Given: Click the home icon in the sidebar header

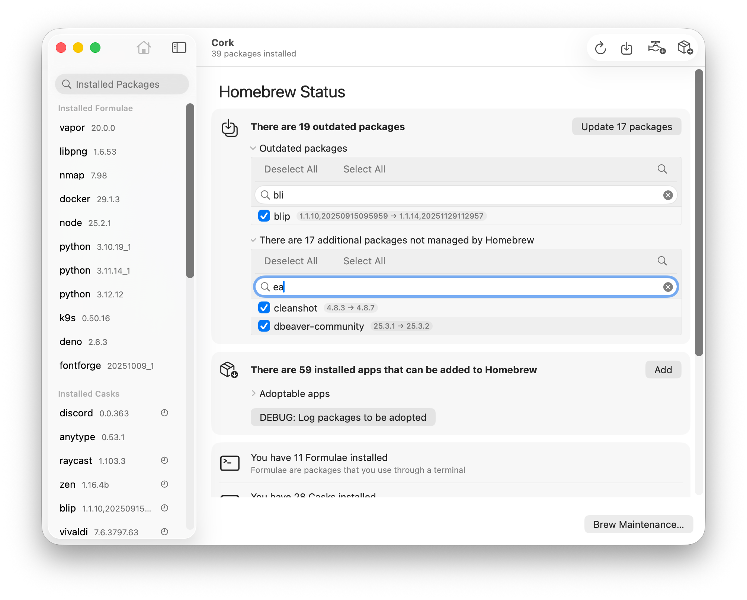Looking at the screenshot, I should click(x=144, y=48).
